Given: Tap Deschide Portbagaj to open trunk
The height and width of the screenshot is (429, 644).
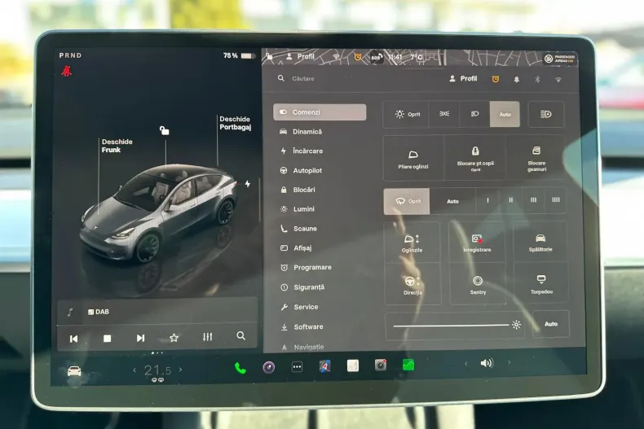Looking at the screenshot, I should click(x=235, y=123).
